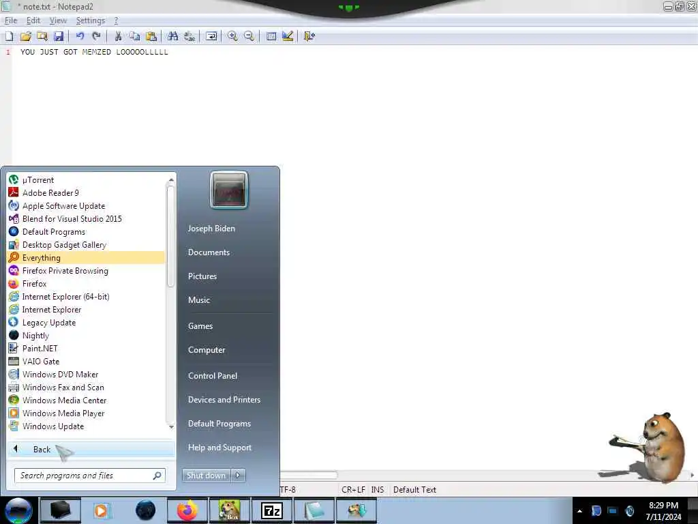698x524 pixels.
Task: Launch Windows Media Center
Action: point(87,400)
